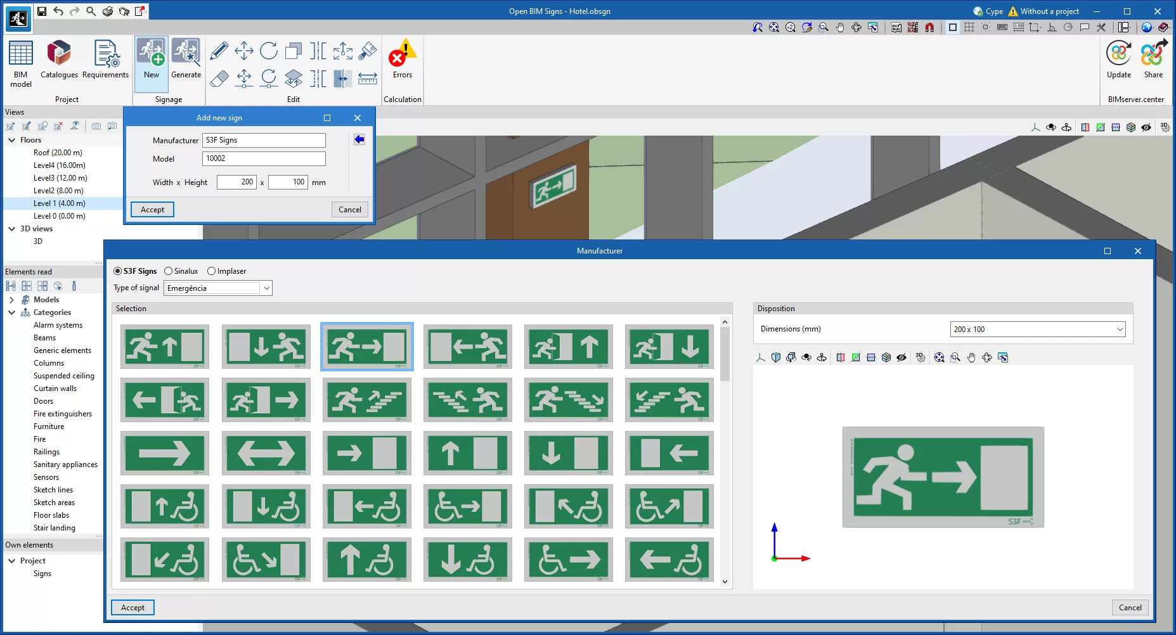Select the Sinalux radio button
Viewport: 1176px width, 635px height.
click(x=168, y=271)
